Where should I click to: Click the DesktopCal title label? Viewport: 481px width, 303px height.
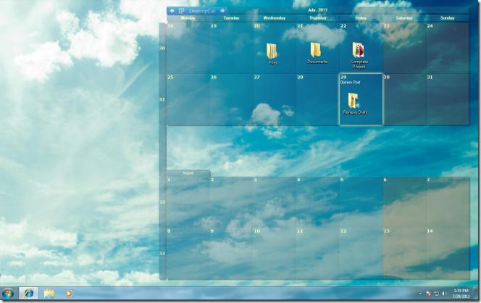201,11
